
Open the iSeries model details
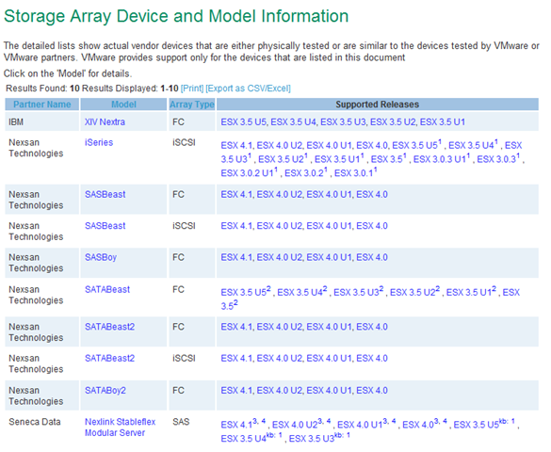99,142
